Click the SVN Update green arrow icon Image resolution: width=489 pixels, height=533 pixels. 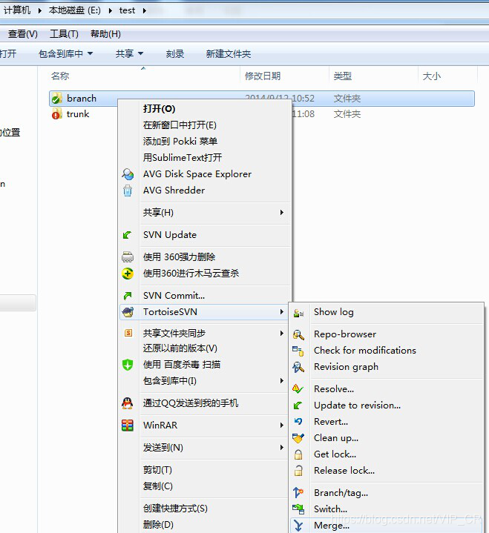(x=127, y=235)
